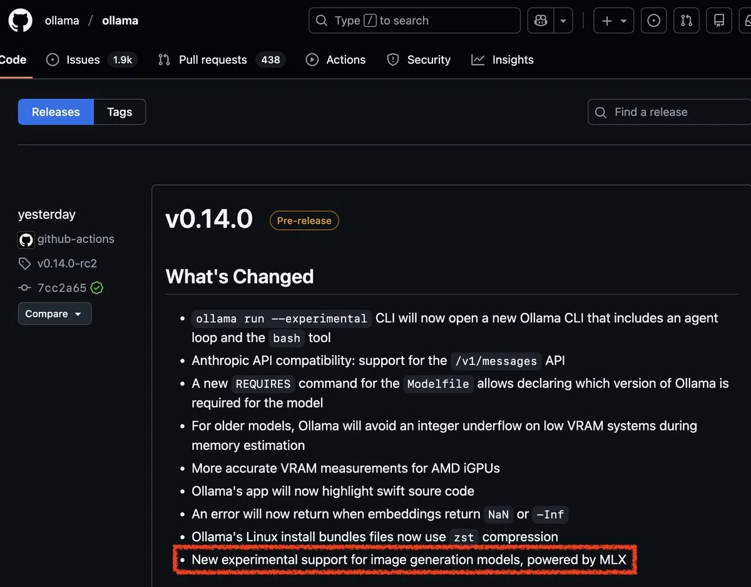Open the repositories icon in the top header
The height and width of the screenshot is (587, 751).
tap(719, 21)
